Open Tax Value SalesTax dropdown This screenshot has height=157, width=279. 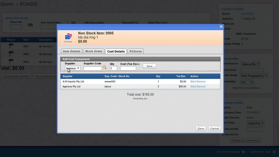tap(256, 123)
